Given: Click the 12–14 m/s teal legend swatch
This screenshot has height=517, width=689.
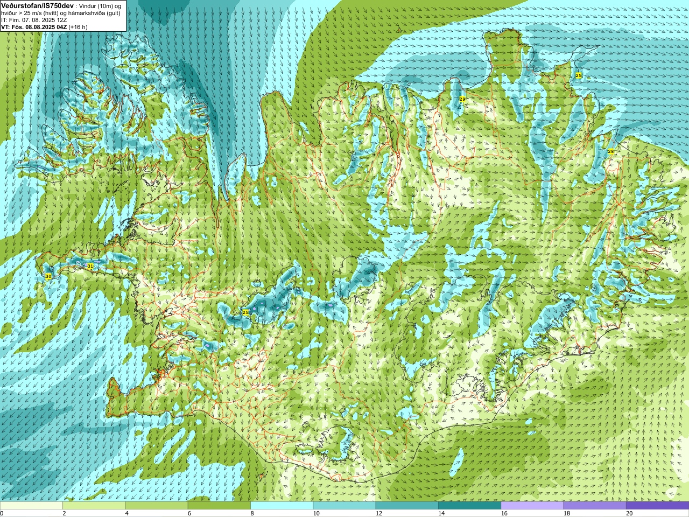Looking at the screenshot, I should [x=406, y=506].
